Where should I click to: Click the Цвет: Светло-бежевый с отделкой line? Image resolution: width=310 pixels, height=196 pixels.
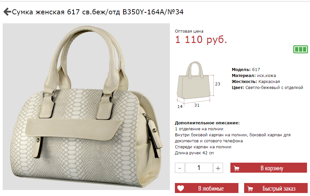click(267, 87)
